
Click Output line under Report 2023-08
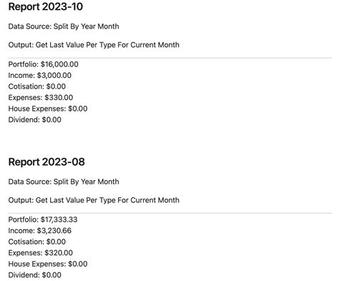tap(94, 200)
